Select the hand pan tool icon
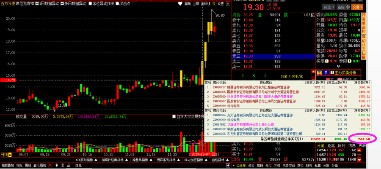 [x=57, y=165]
